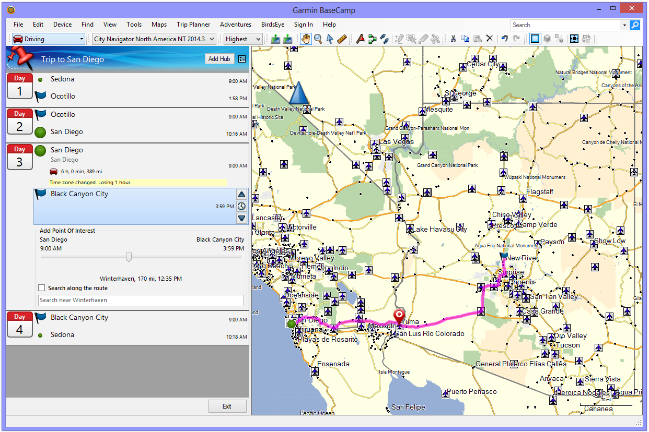Open the BirdsEye menu
The image size is (649, 432).
(273, 25)
